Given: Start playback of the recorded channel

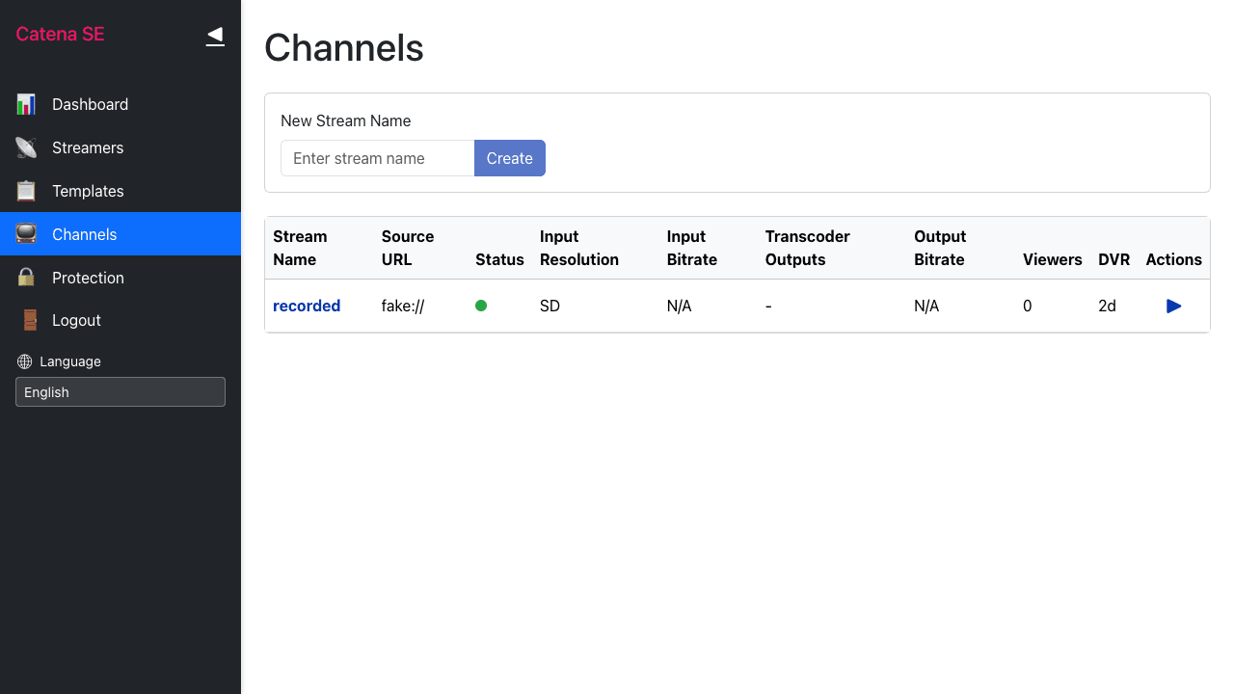Looking at the screenshot, I should tap(1173, 306).
